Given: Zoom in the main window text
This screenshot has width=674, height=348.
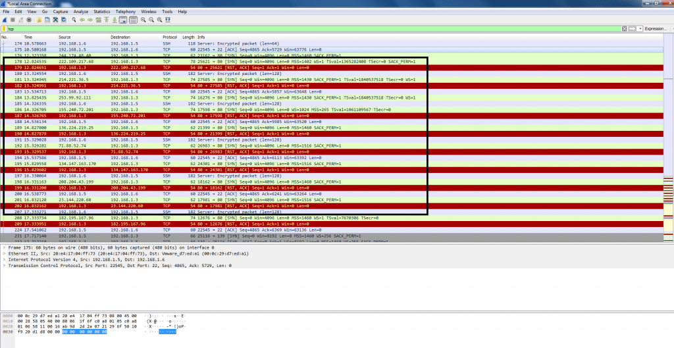Looking at the screenshot, I should click(x=143, y=20).
